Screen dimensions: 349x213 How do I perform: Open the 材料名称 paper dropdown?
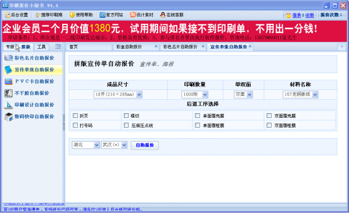click(300, 95)
